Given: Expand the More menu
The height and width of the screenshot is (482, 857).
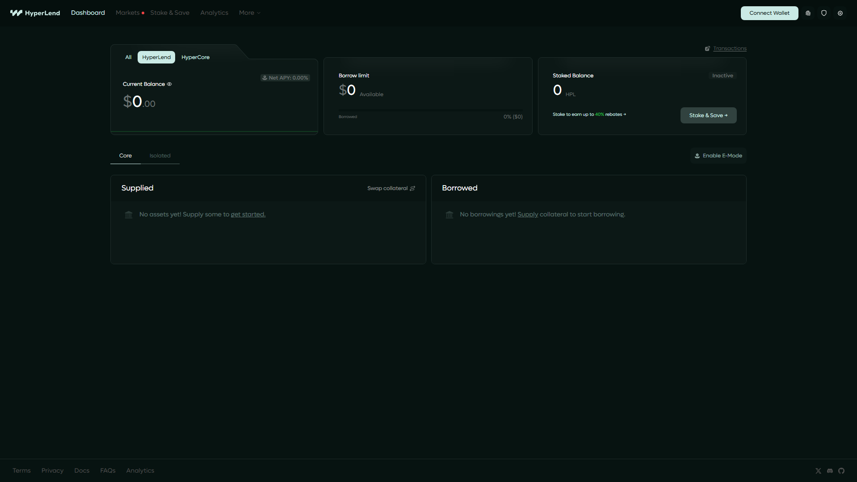Looking at the screenshot, I should pos(249,13).
